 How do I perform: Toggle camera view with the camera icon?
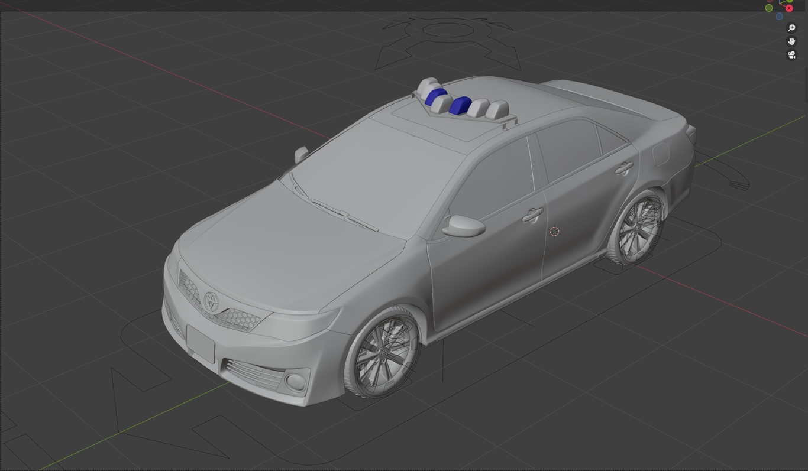pos(791,55)
